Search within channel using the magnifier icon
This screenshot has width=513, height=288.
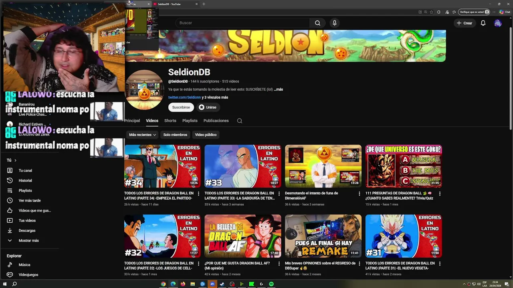[240, 121]
